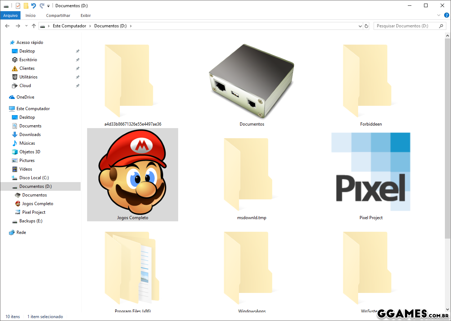Click the undo icon in title bar
This screenshot has height=321, width=451.
click(x=33, y=5)
